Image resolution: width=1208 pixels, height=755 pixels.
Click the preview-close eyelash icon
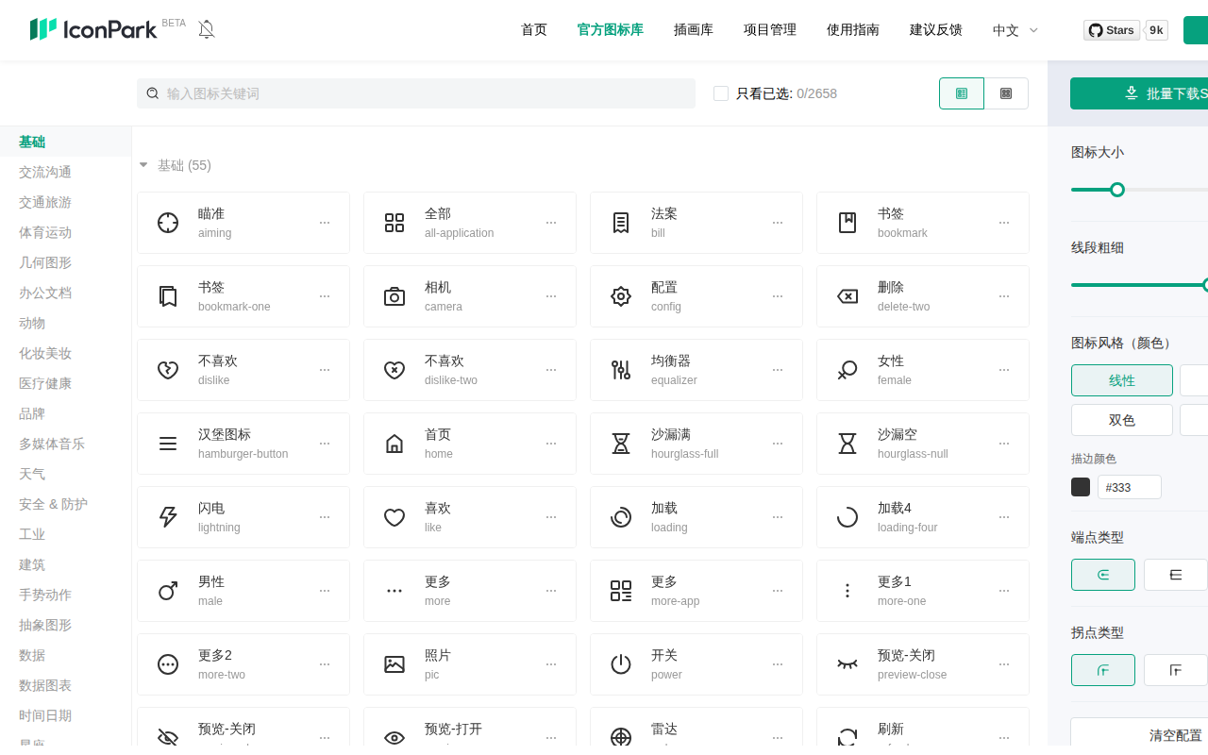[847, 664]
